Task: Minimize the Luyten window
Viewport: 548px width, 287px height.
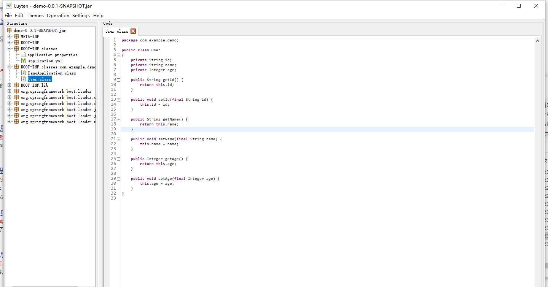Action: click(501, 6)
